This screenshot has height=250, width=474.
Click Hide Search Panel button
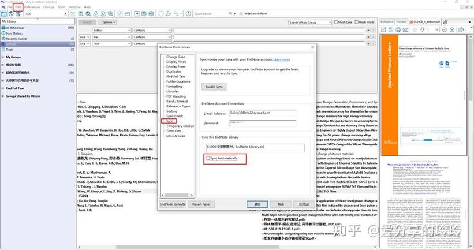[x=253, y=14]
